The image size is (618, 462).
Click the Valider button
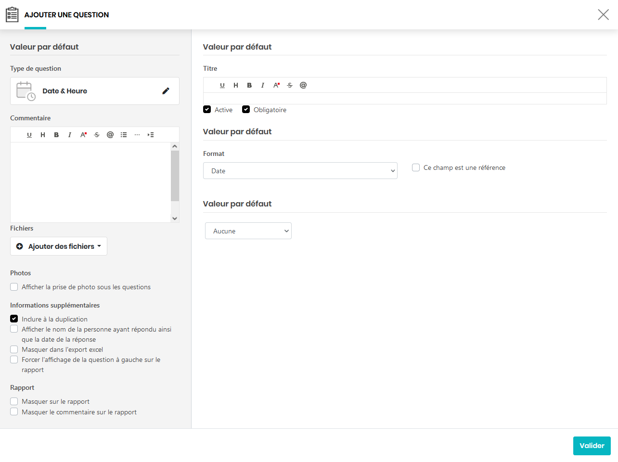pyautogui.click(x=592, y=446)
